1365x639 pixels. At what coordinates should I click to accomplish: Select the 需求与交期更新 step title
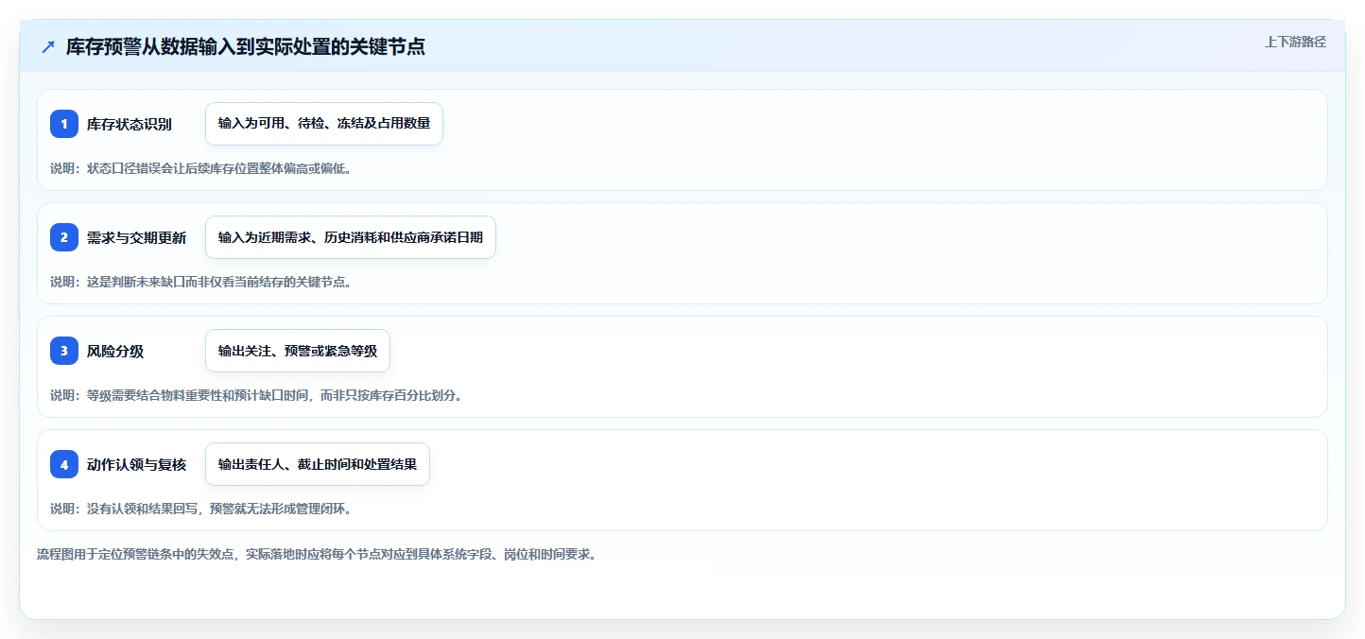click(x=137, y=237)
